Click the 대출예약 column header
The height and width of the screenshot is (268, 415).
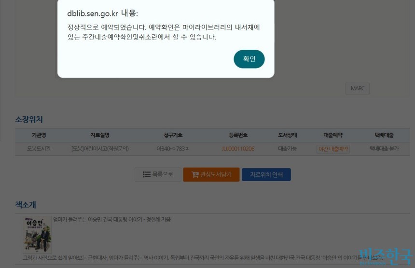tap(332, 135)
